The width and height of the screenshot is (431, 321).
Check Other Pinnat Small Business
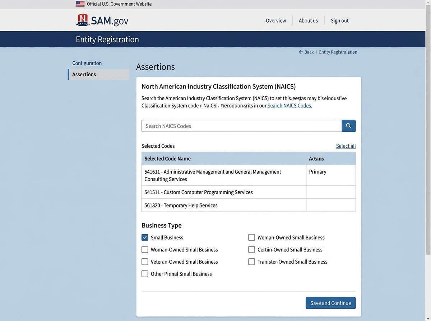click(145, 273)
